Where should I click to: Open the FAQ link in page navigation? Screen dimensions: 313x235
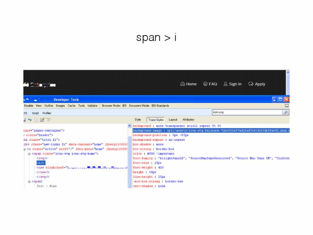(x=210, y=84)
